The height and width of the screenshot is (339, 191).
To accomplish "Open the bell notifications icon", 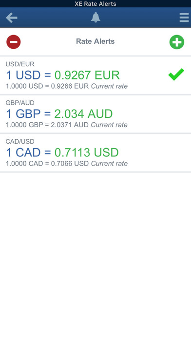I will pos(95,18).
